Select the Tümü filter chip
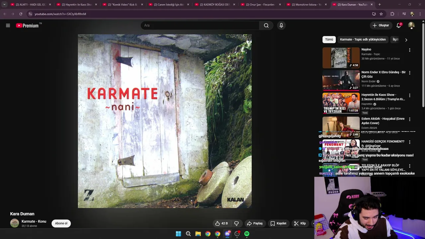 pos(329,40)
